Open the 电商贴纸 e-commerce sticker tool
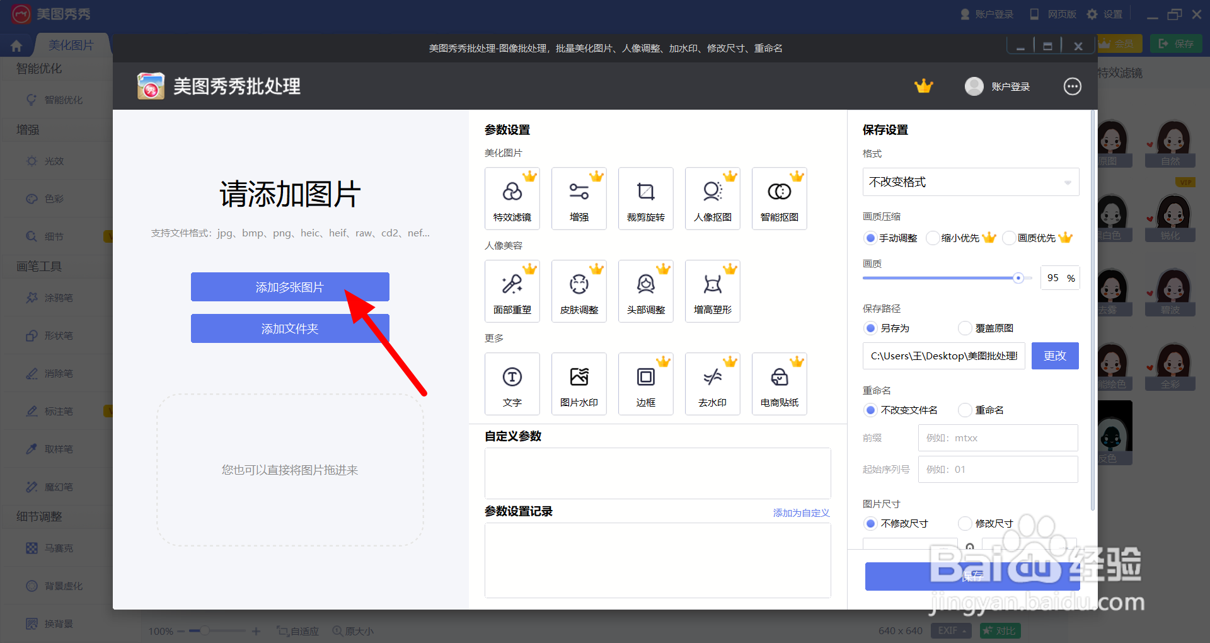The width and height of the screenshot is (1210, 643). point(779,384)
